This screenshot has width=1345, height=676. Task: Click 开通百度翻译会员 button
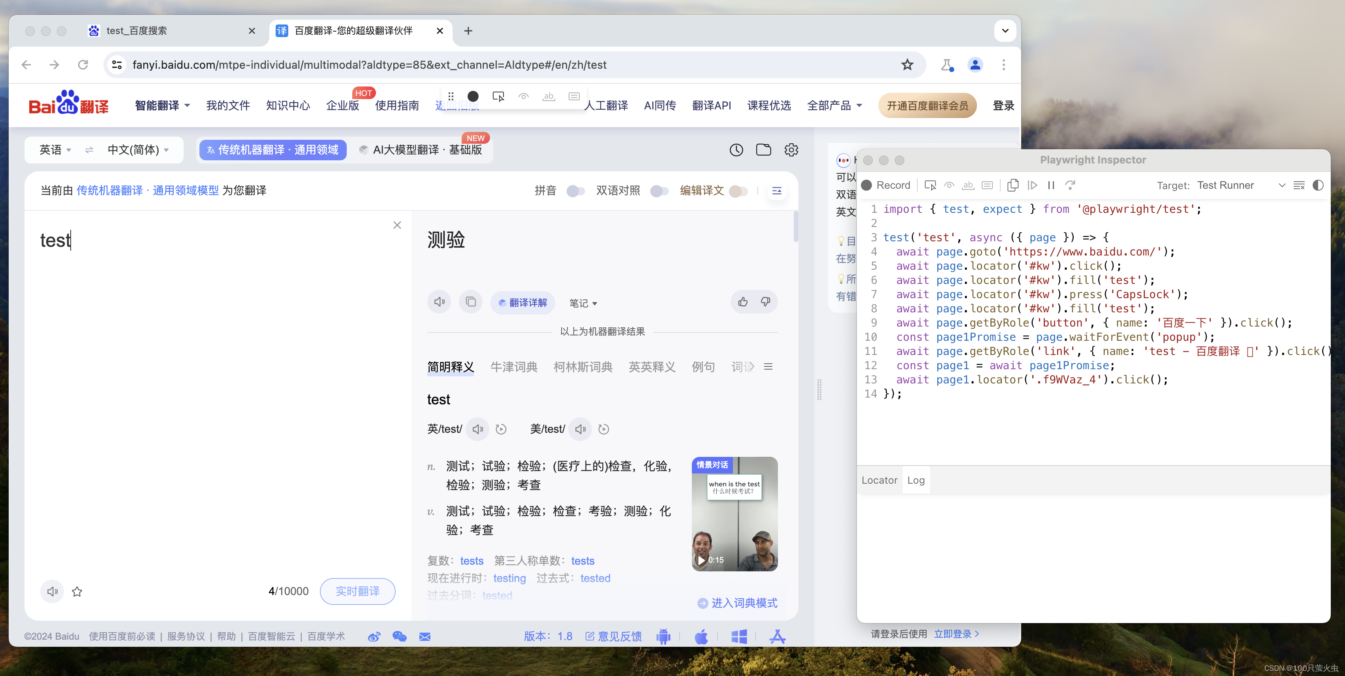coord(927,106)
